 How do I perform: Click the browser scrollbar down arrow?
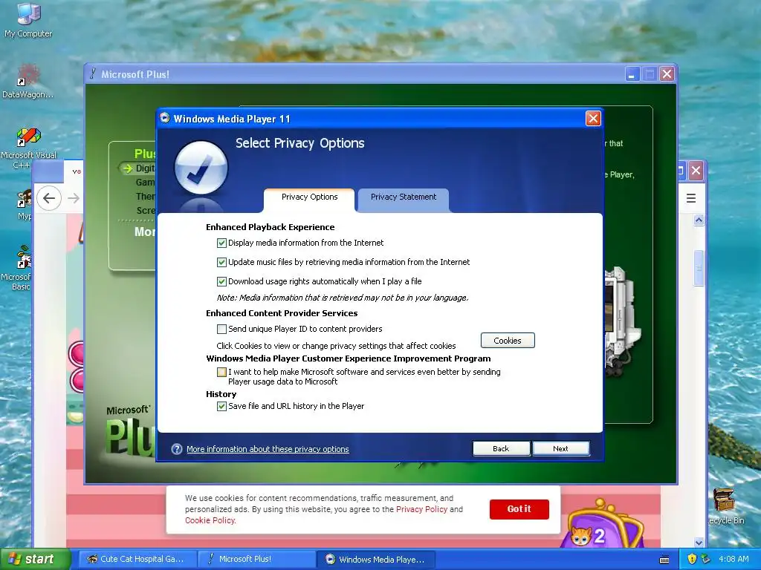click(x=699, y=543)
